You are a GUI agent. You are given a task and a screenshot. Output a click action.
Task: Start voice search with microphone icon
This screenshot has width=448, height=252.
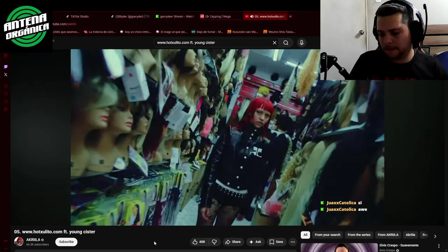pyautogui.click(x=301, y=43)
